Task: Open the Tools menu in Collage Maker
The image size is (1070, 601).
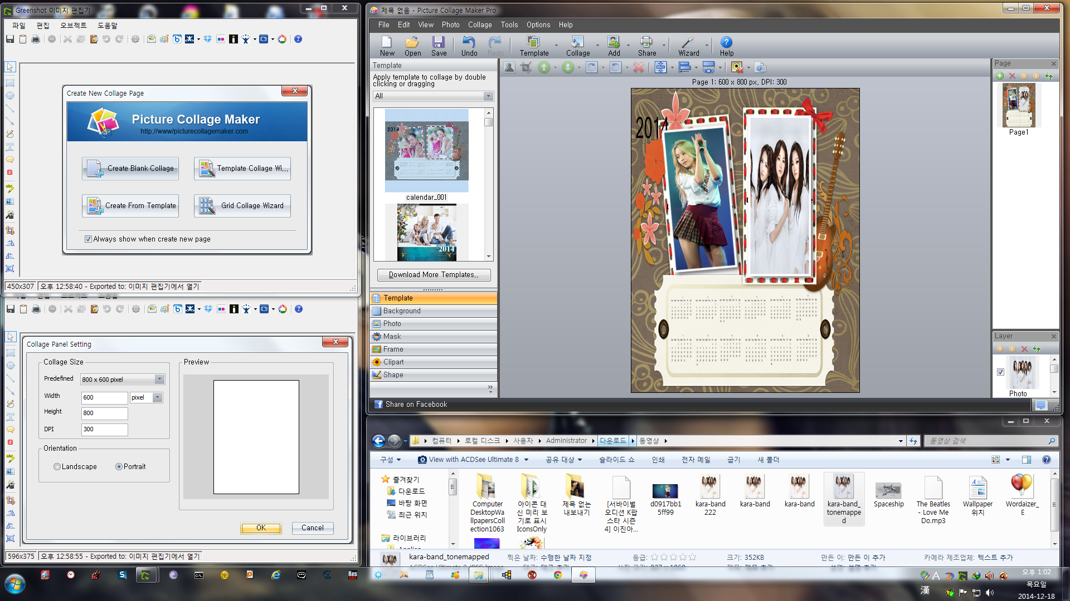Action: pos(509,25)
